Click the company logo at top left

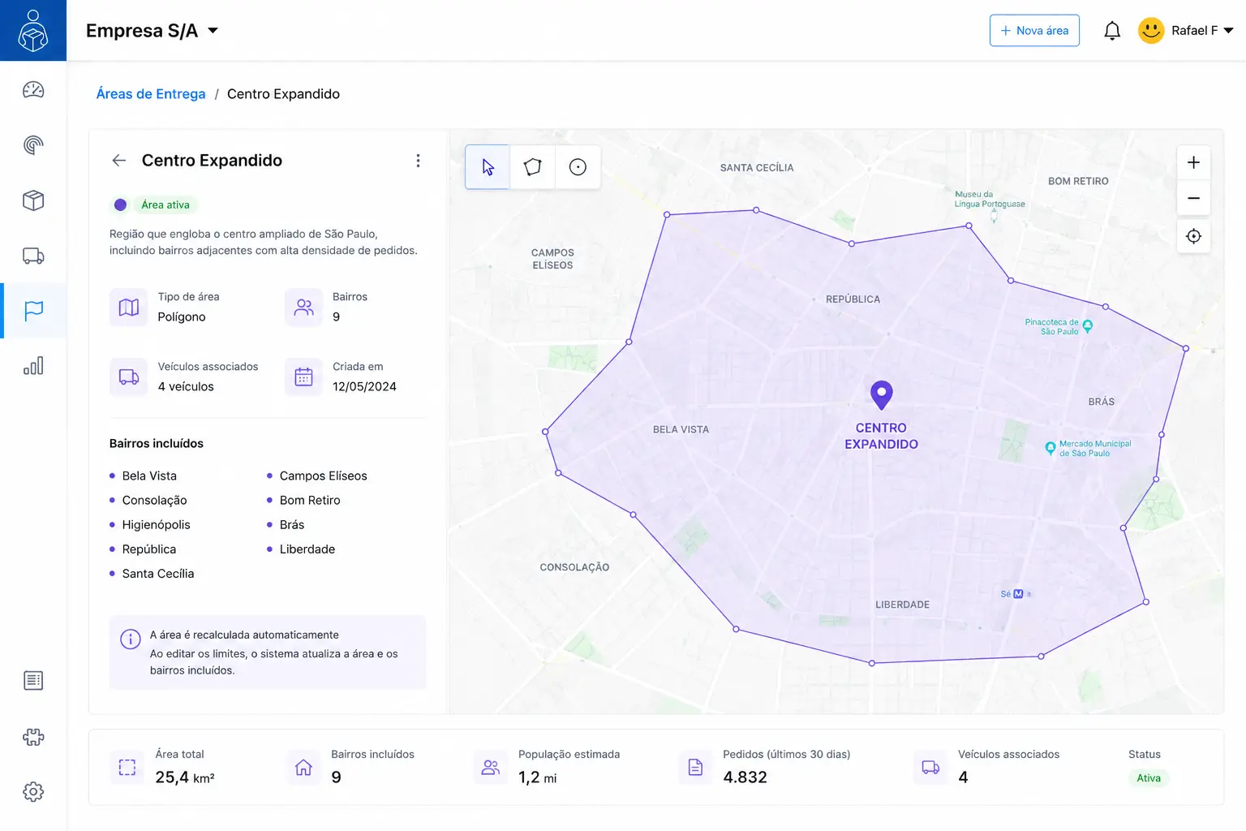(x=33, y=30)
